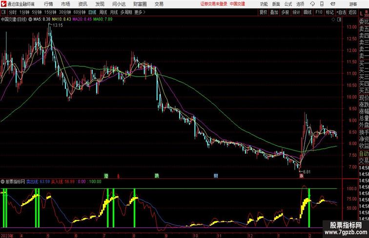Image resolution: width=369 pixels, height=238 pixels.
Task: Click the 画线 drawing toolbar button
Action: tap(307, 12)
